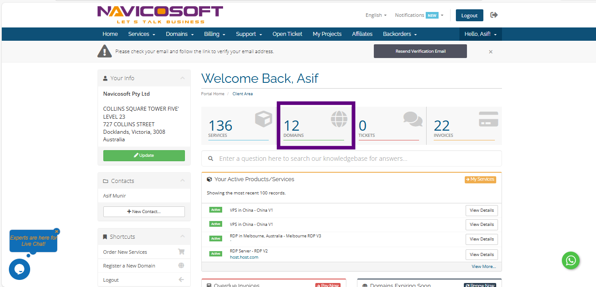
Task: Collapse the Contacts panel
Action: (x=182, y=181)
